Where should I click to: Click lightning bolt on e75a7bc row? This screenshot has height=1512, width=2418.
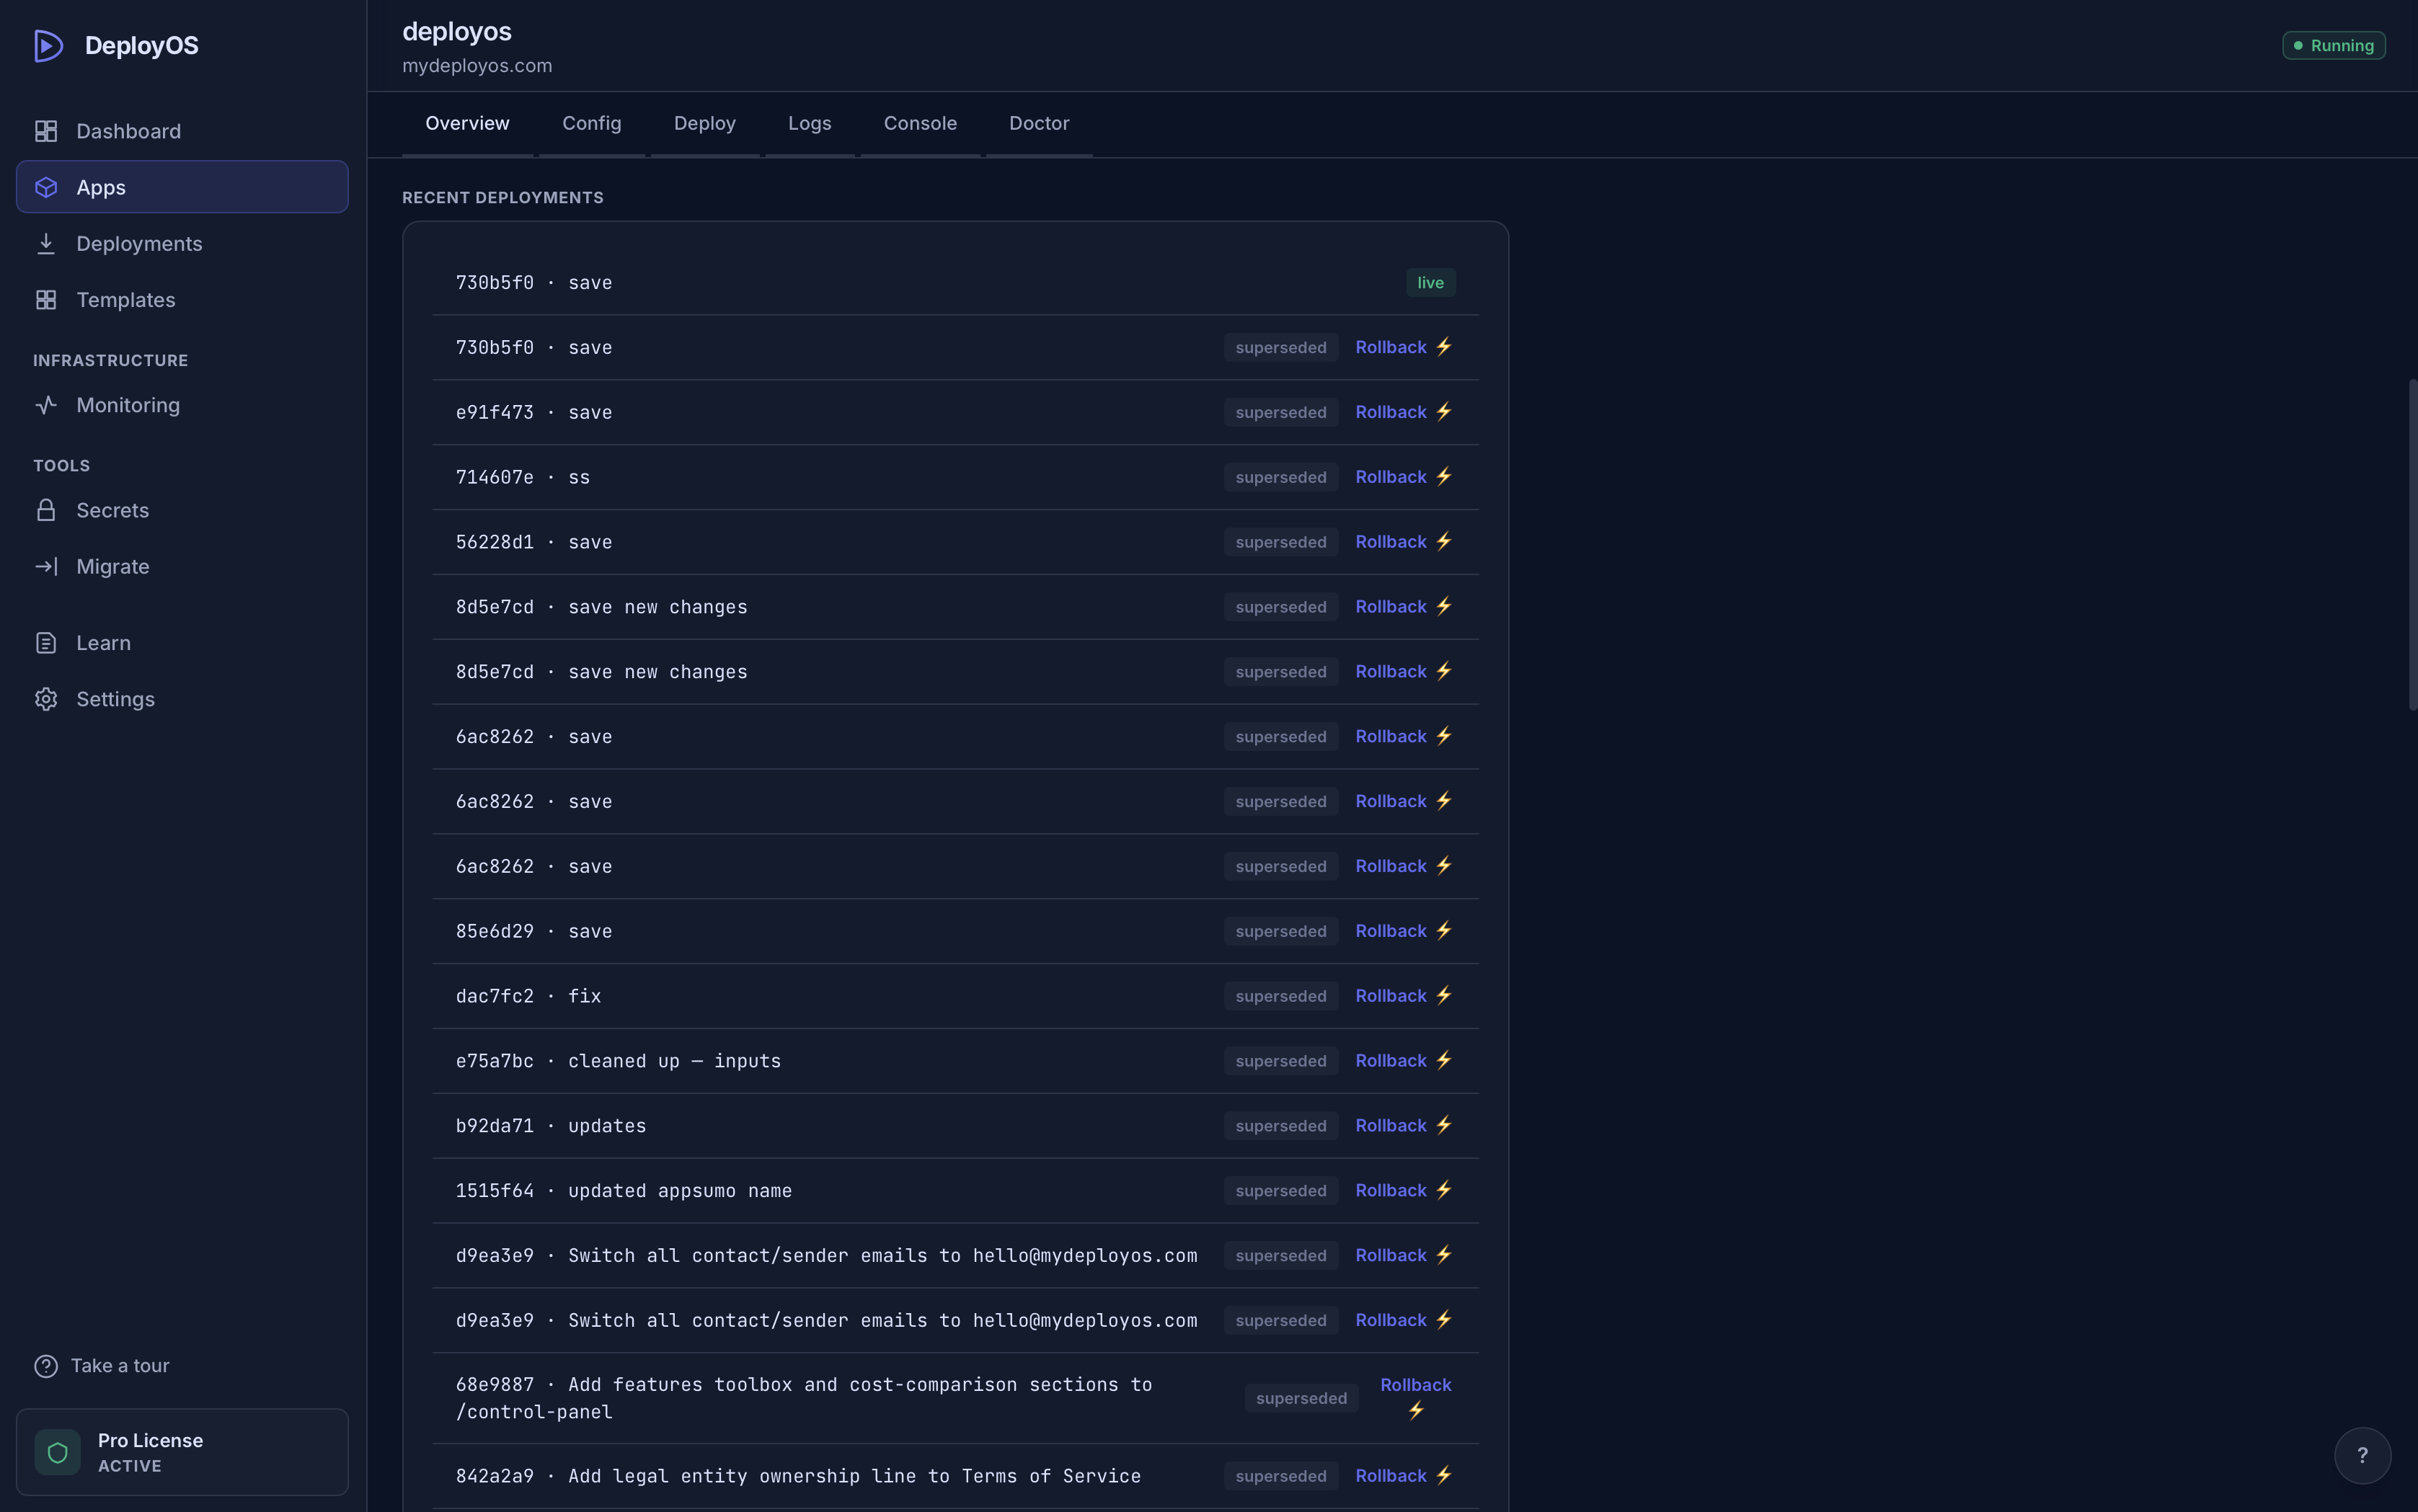point(1443,1060)
